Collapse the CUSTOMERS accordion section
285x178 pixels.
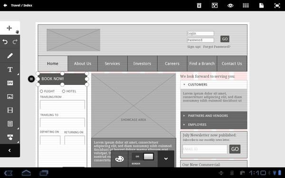(x=214, y=84)
